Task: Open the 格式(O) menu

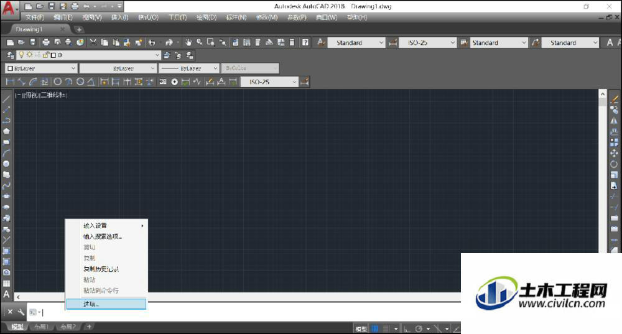Action: [148, 17]
